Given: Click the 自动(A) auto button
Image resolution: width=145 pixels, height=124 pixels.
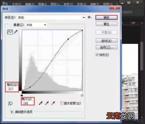Looking at the screenshot, I should 106,41.
